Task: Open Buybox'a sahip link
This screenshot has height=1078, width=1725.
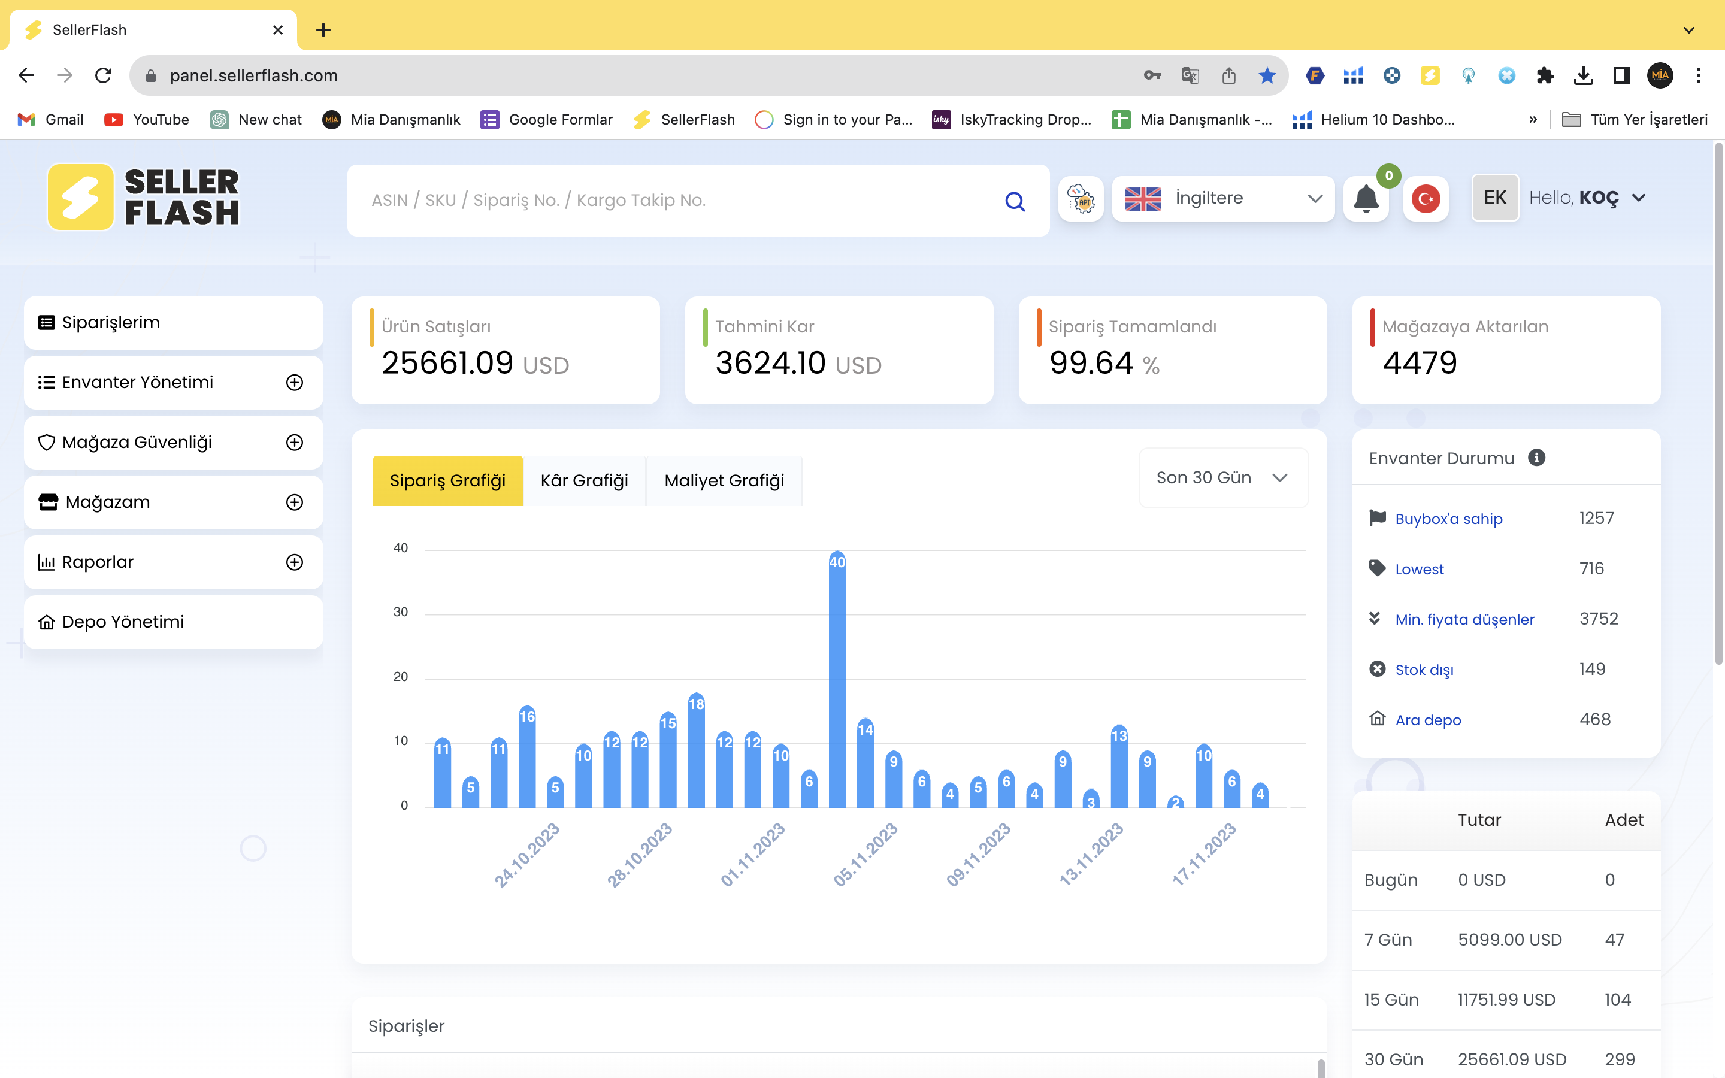Action: pos(1448,519)
